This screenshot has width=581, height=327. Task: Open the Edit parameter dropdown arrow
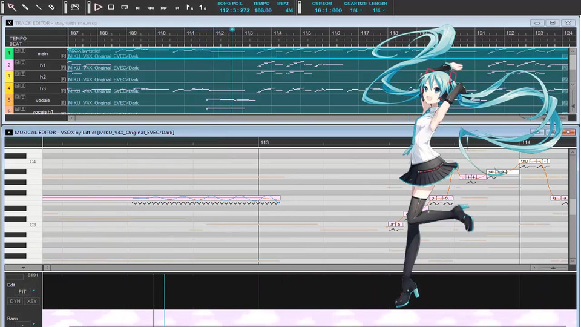click(x=34, y=291)
